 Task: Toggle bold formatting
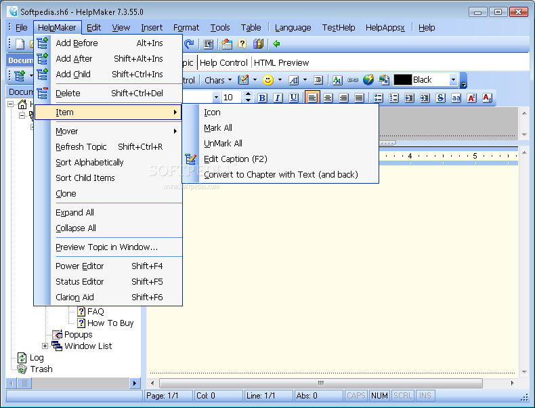(x=262, y=98)
